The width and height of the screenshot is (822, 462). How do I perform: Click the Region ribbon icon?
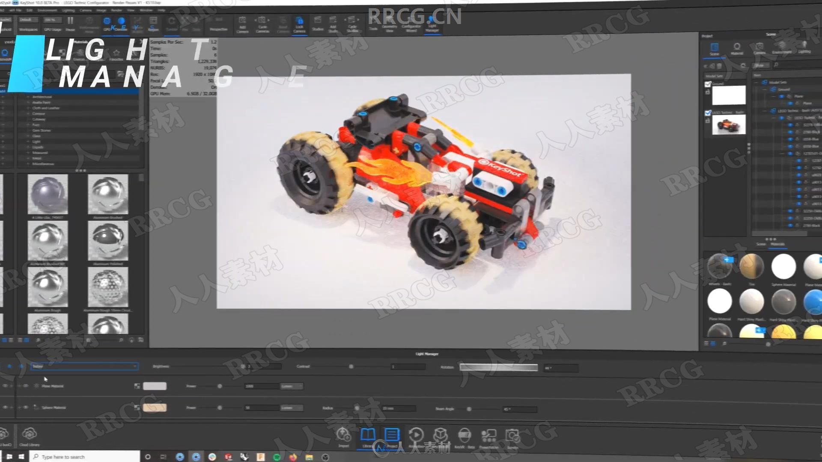pos(153,24)
